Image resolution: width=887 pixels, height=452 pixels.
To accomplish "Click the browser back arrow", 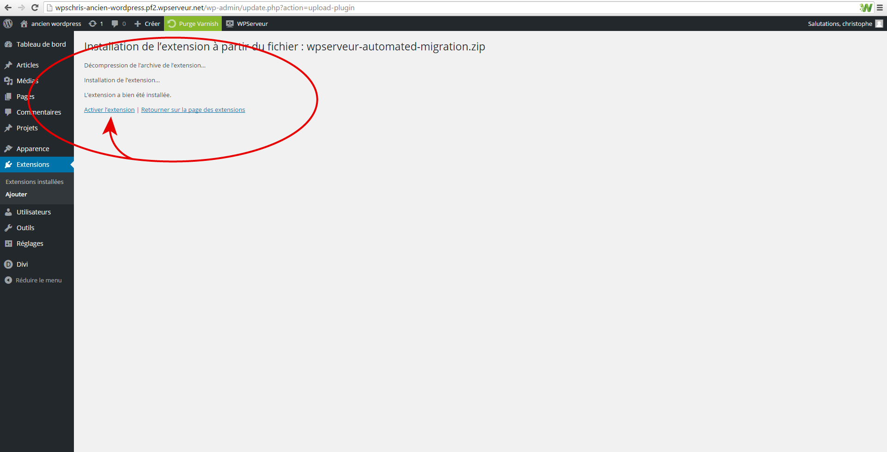I will click(x=8, y=7).
